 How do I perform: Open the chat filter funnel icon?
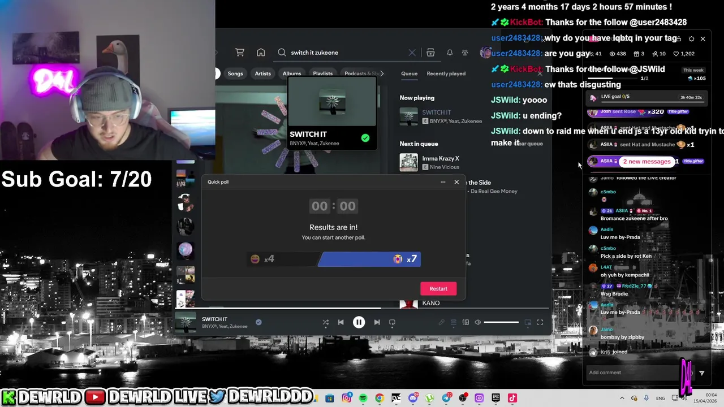tap(702, 373)
